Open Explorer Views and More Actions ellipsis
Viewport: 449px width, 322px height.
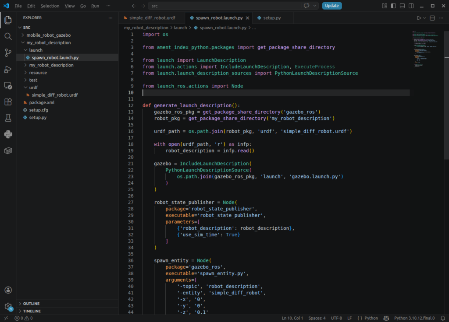(110, 18)
